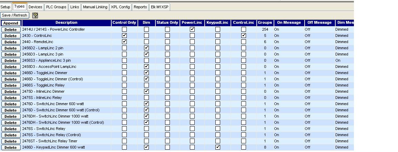Edit description '2476S - SwitchLinc Relay (Control)'

[x=52, y=135]
